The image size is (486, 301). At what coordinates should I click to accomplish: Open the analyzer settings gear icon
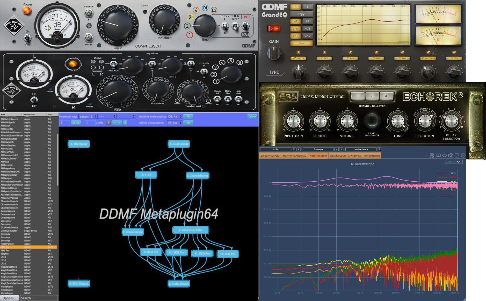pyautogui.click(x=463, y=155)
